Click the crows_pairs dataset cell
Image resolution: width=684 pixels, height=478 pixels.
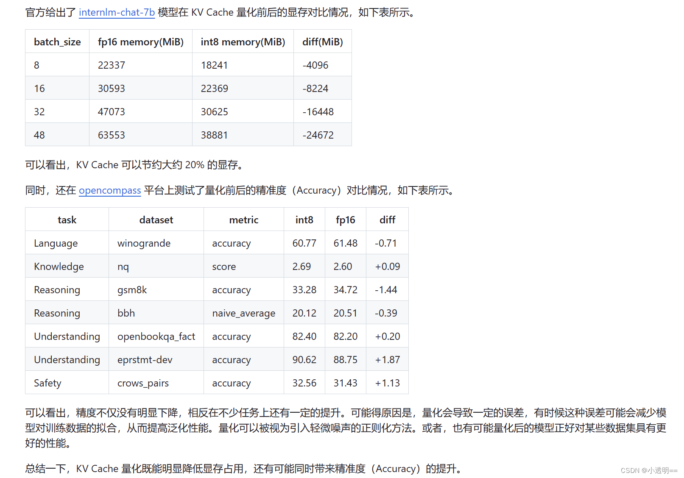(x=143, y=383)
